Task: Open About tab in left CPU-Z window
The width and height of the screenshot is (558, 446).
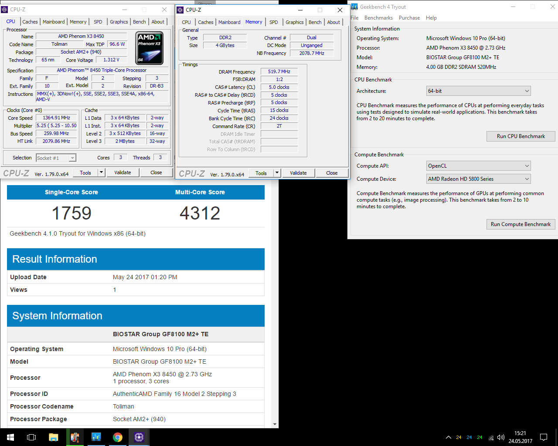Action: tap(158, 22)
